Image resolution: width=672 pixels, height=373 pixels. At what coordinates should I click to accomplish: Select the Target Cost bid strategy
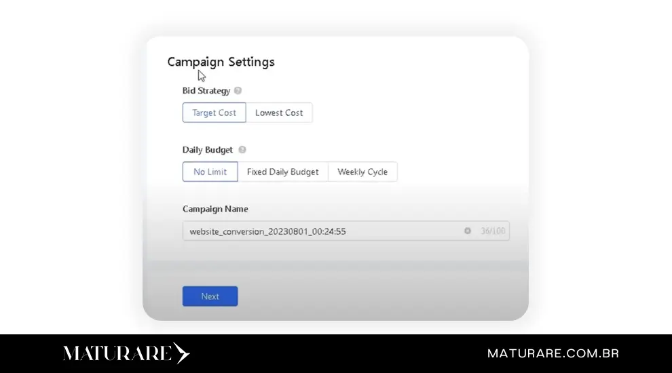click(x=214, y=113)
